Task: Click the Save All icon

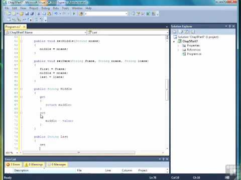Action: click(x=32, y=14)
